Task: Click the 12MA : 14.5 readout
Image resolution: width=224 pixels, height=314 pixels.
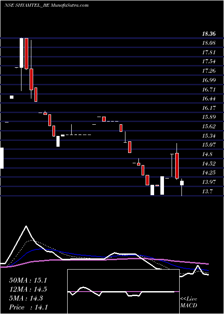Action: [28, 289]
